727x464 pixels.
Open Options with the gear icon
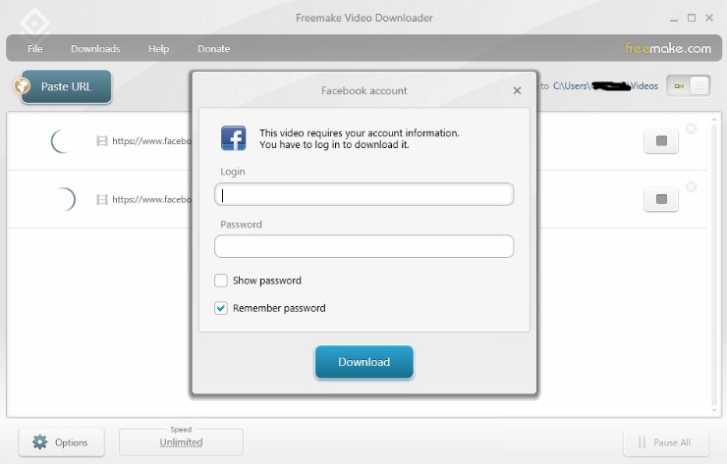click(x=61, y=442)
